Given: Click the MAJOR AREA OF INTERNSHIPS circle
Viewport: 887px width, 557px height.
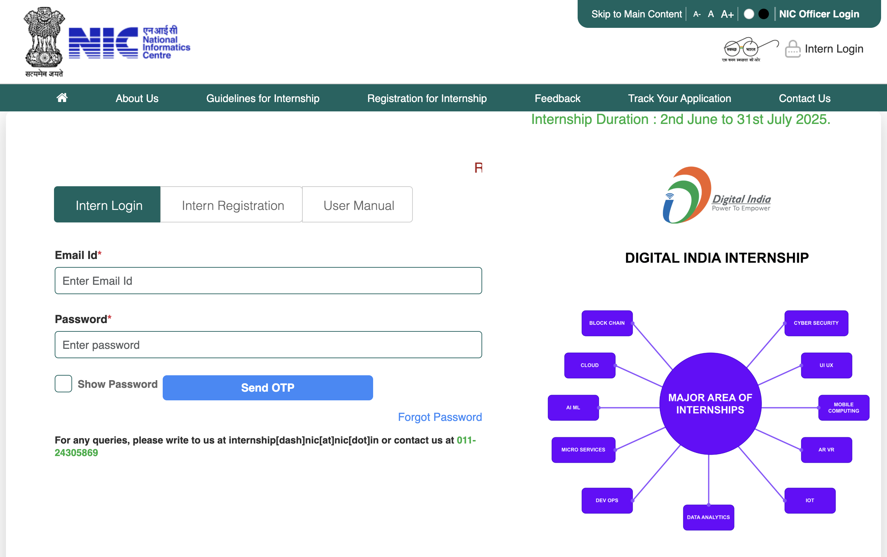Looking at the screenshot, I should coord(710,404).
